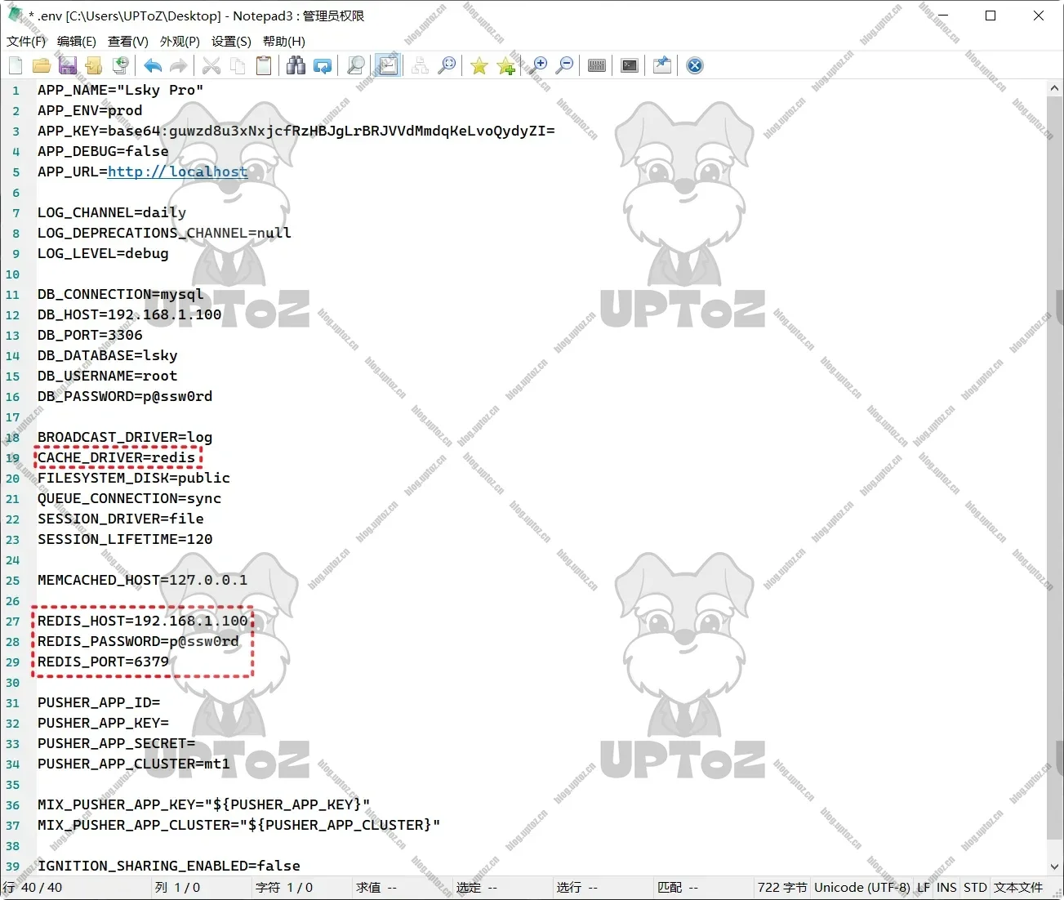This screenshot has width=1064, height=900.
Task: Open the 帮助(H) menu
Action: coord(284,41)
